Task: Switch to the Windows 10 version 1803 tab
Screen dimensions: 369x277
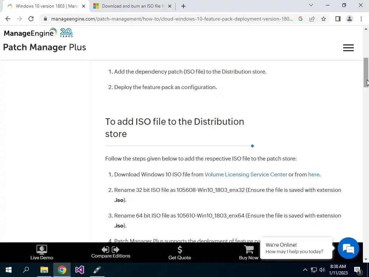Action: coord(46,6)
